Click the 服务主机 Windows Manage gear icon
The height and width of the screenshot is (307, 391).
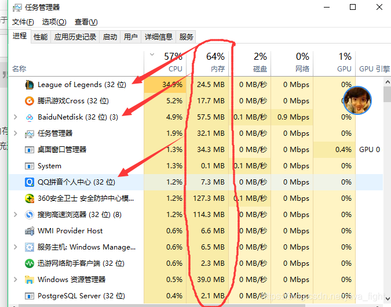pos(30,247)
